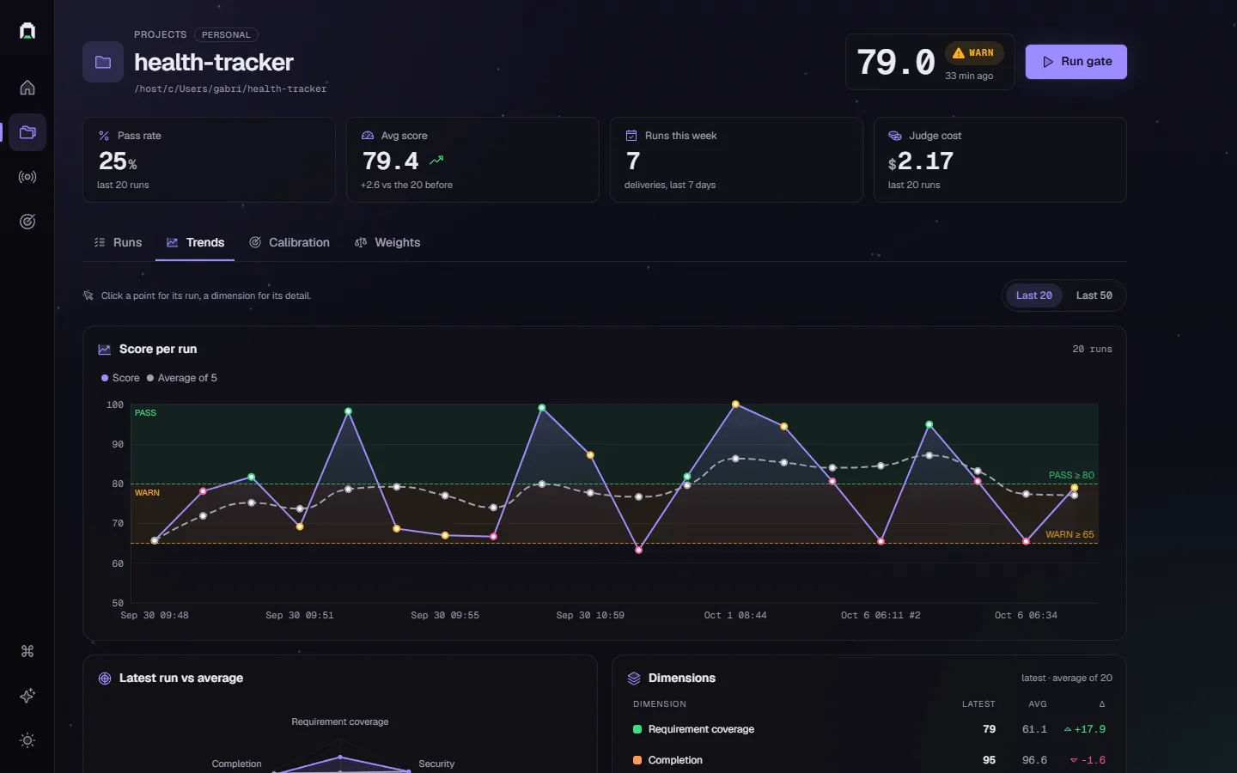
Task: Toggle the sun theme icon
Action: [27, 740]
